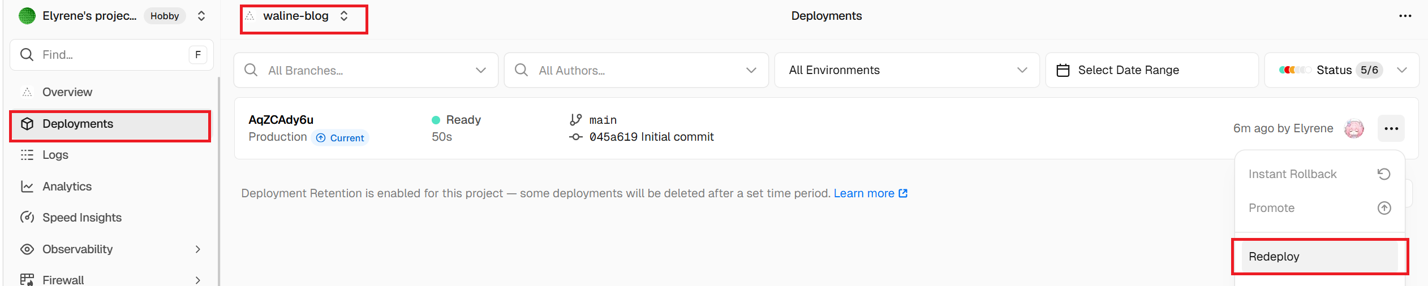1428x286 pixels.
Task: Open the Status 5/6 filter dropdown
Action: pos(1342,70)
